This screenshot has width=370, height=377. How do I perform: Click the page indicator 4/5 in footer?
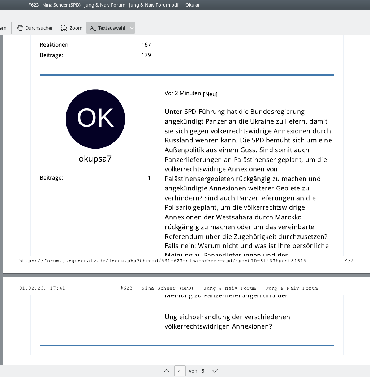(x=349, y=261)
